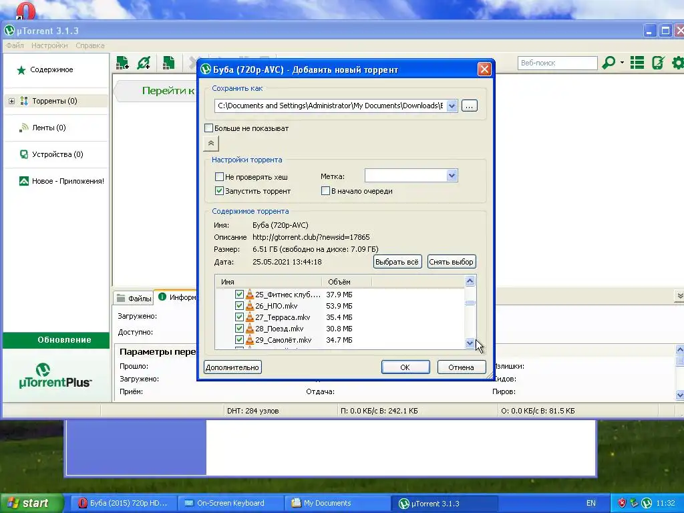The image size is (684, 513).
Task: Click the Create New Torrent toolbar icon
Action: click(x=168, y=63)
